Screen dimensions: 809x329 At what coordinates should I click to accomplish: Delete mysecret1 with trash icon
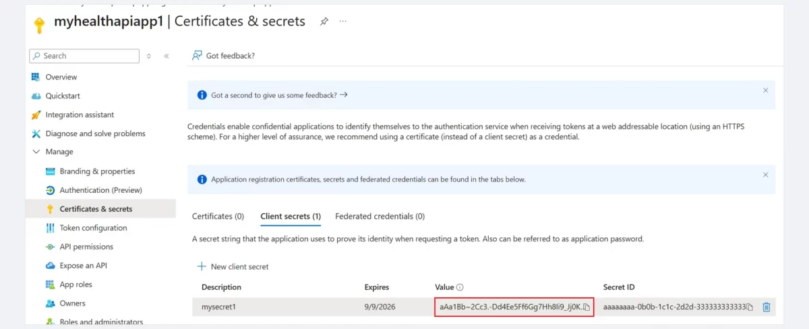click(767, 307)
